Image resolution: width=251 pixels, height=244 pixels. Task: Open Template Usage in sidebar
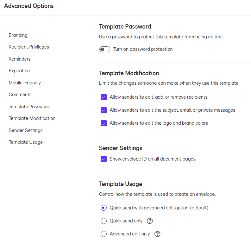(x=26, y=142)
